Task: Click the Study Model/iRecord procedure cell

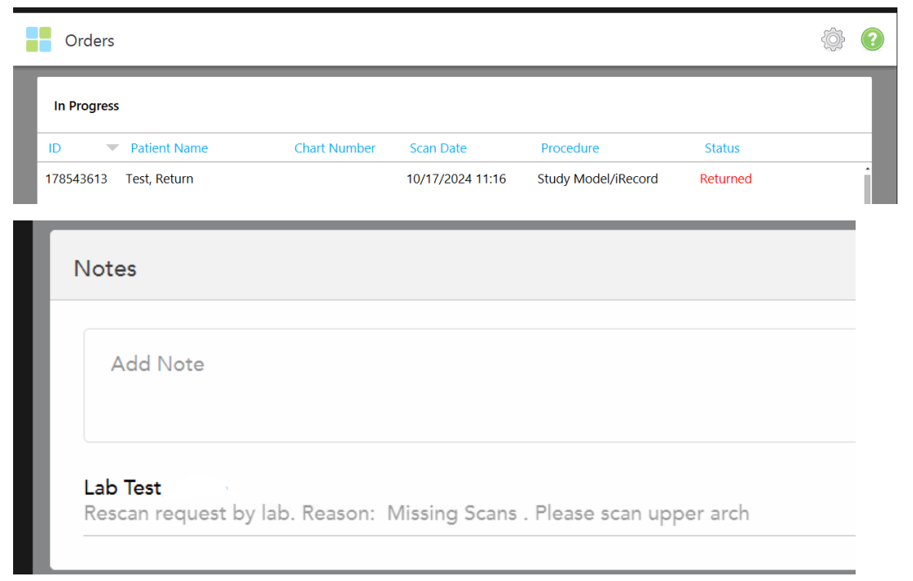Action: click(597, 179)
